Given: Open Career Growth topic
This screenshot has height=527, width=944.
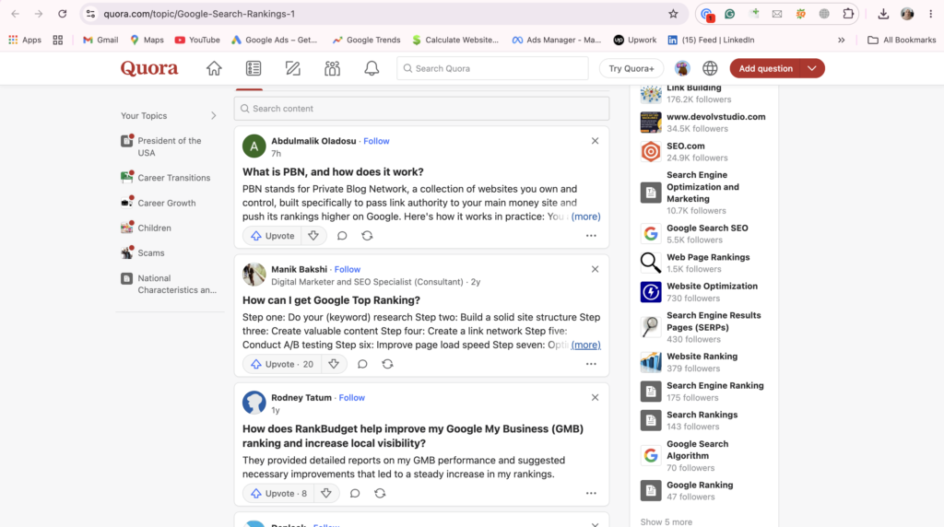Looking at the screenshot, I should pyautogui.click(x=159, y=203).
